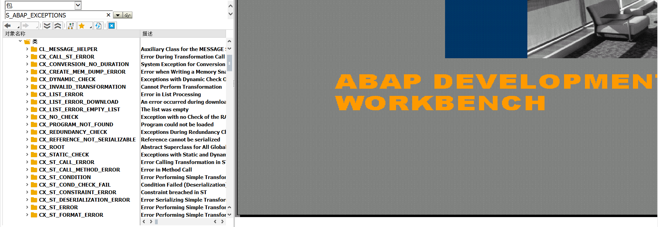Expand CX_CALL_ST_ERROR node

tap(27, 56)
